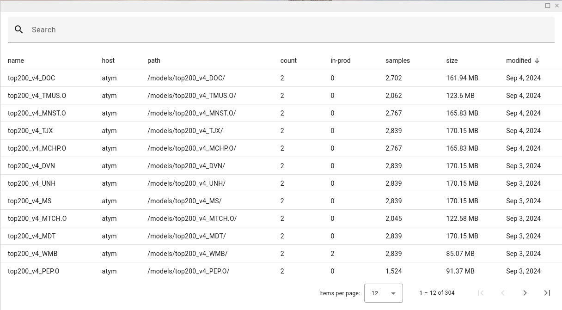Sort the table by the size column
Image resolution: width=562 pixels, height=310 pixels.
(452, 61)
